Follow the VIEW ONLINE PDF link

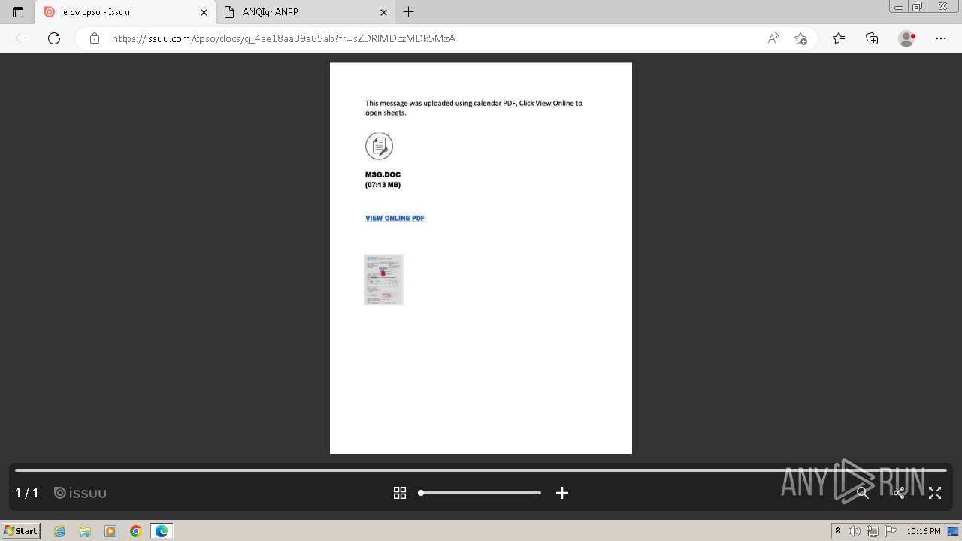(x=395, y=219)
